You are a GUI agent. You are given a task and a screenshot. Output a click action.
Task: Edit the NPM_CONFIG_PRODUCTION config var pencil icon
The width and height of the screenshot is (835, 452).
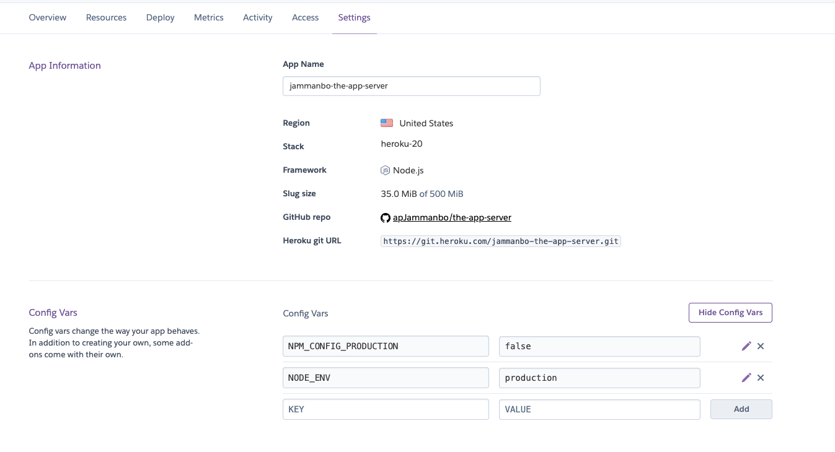[x=746, y=346]
